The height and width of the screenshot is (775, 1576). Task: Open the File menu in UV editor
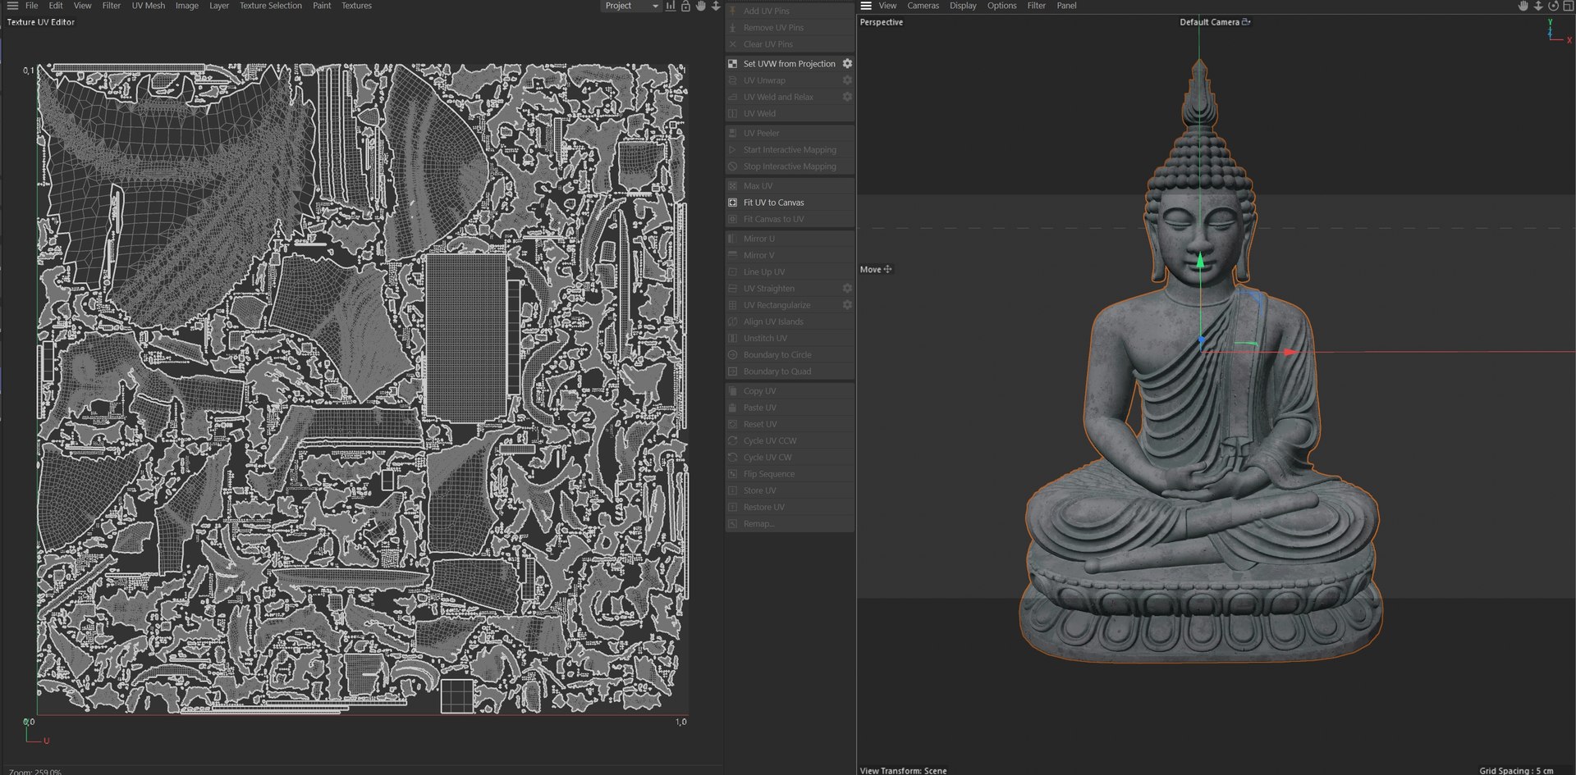coord(31,6)
